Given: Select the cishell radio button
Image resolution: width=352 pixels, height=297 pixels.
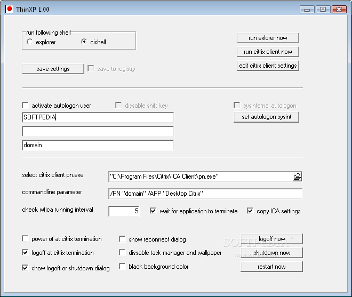Looking at the screenshot, I should [x=84, y=42].
